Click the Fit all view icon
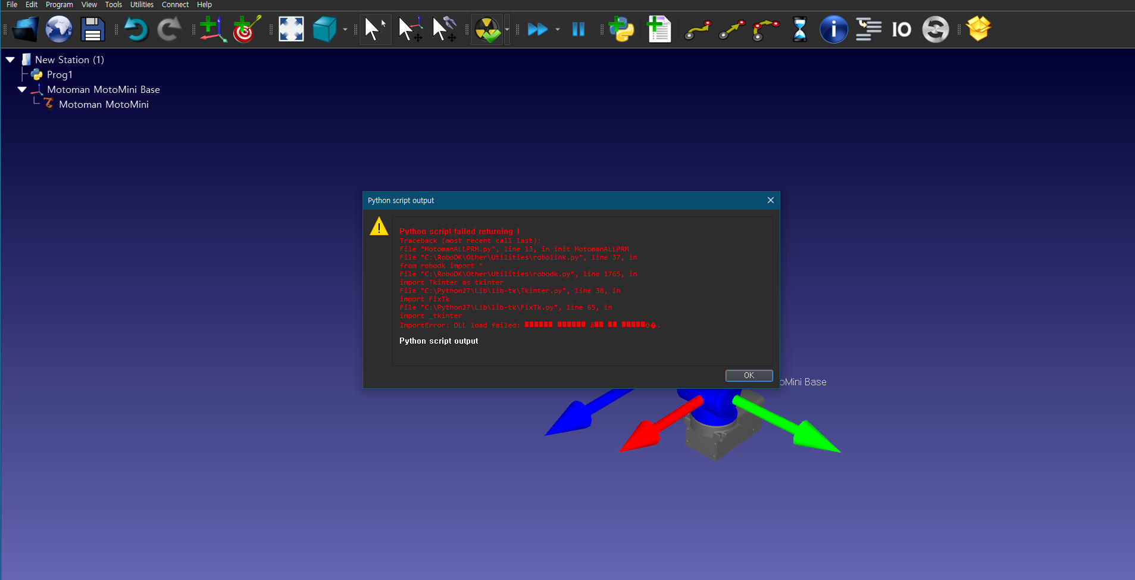 pos(291,29)
